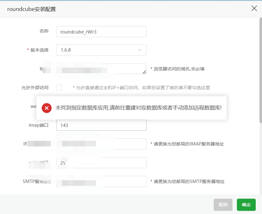Click the SMTP port field showing 25
The width and height of the screenshot is (262, 214).
click(101, 163)
